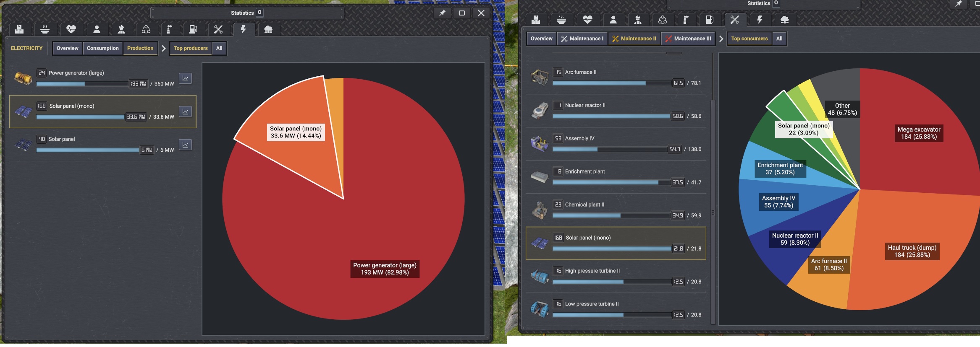The width and height of the screenshot is (980, 347).
Task: Pin the Maintenance statistics window
Action: [959, 4]
